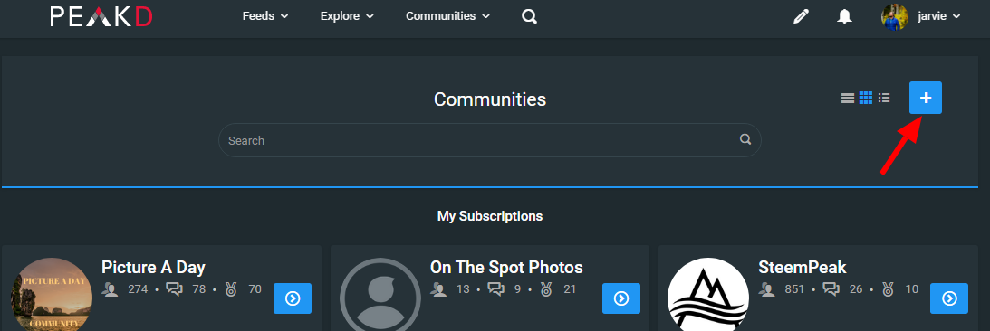Expand the Explore dropdown menu
The width and height of the screenshot is (990, 331).
tap(347, 16)
